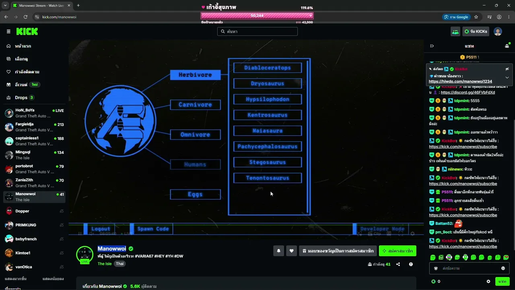Hide the pinned KickBot message

[x=507, y=69]
